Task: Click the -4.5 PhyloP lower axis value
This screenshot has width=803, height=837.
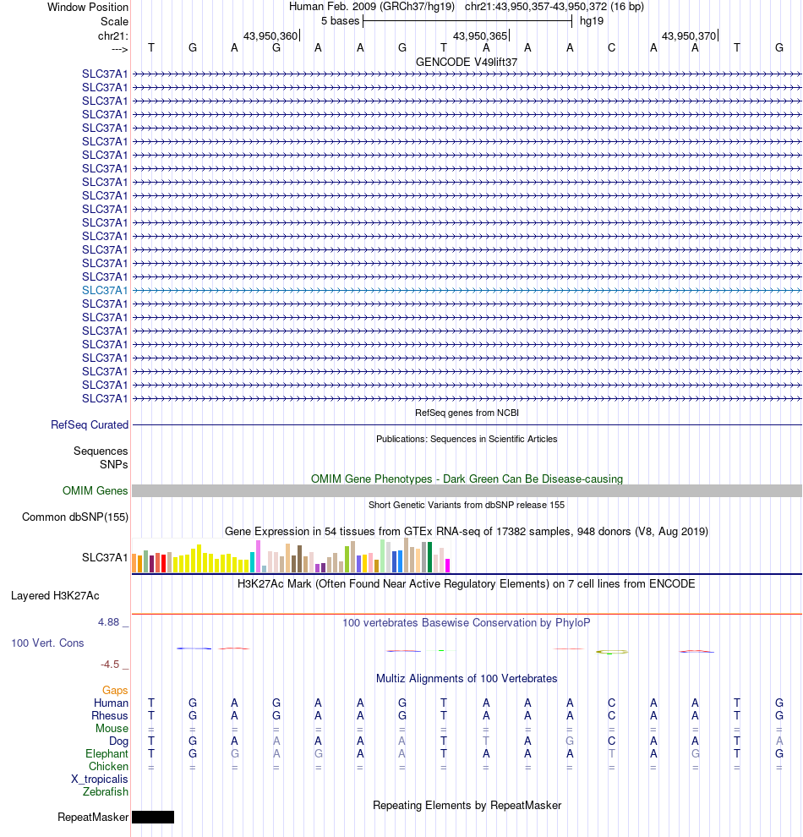Action: (x=110, y=664)
